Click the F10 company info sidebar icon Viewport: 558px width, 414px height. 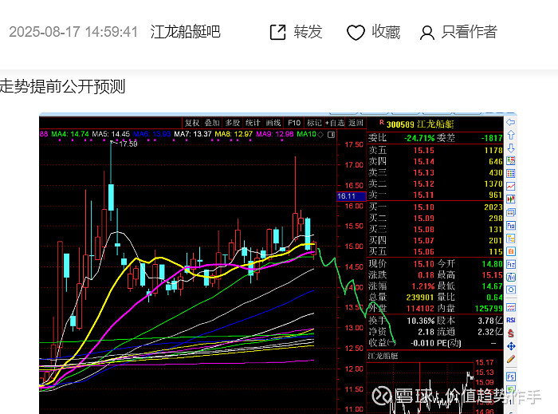coord(511,225)
